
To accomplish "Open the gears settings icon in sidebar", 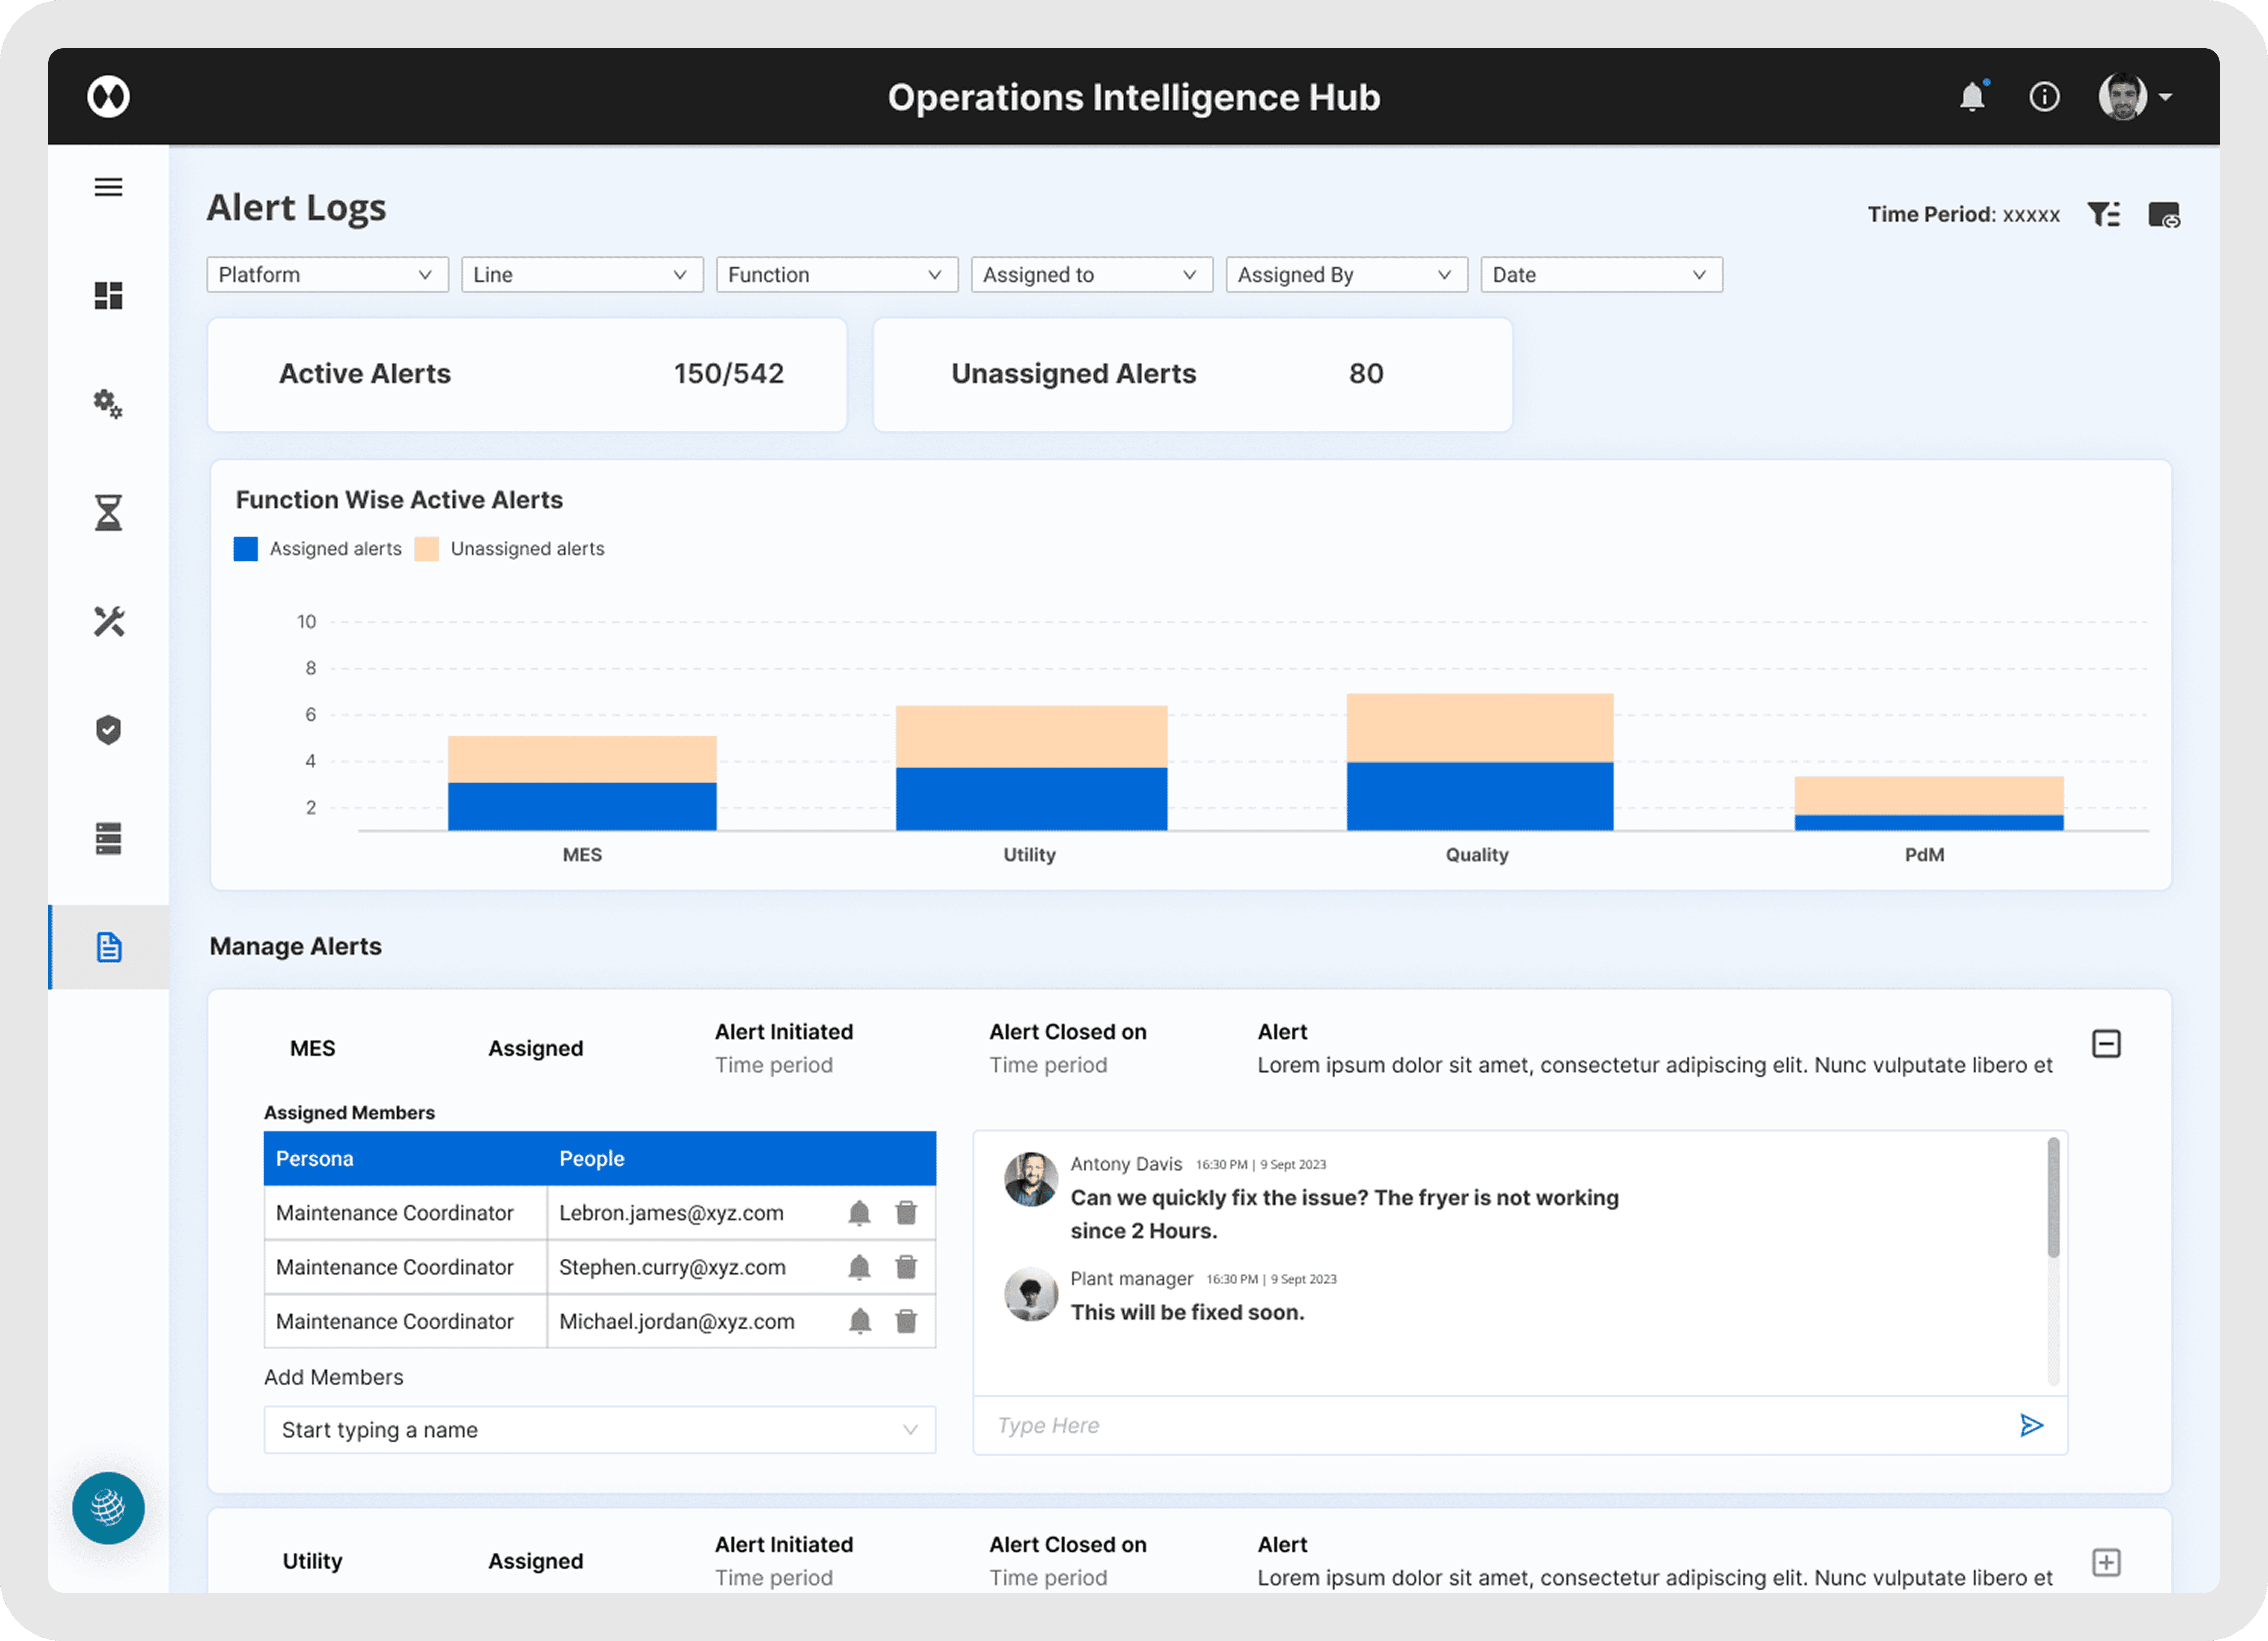I will point(108,404).
